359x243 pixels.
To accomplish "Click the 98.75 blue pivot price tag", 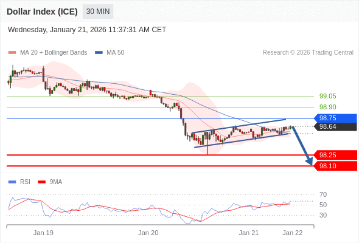I will pos(335,118).
